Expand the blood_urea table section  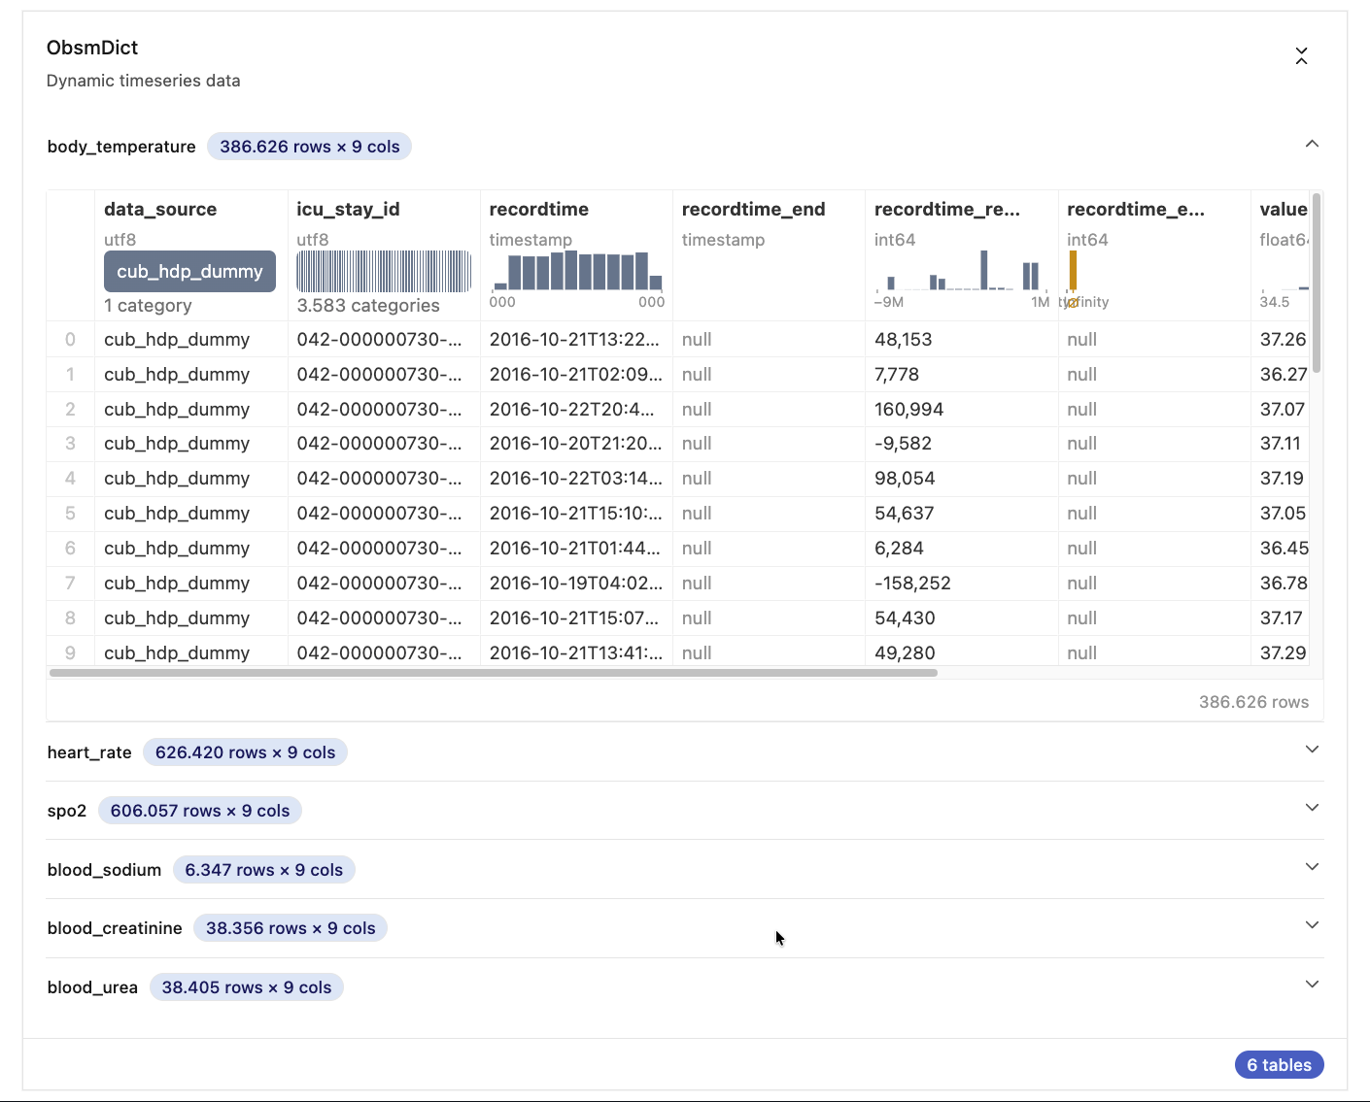[1312, 985]
